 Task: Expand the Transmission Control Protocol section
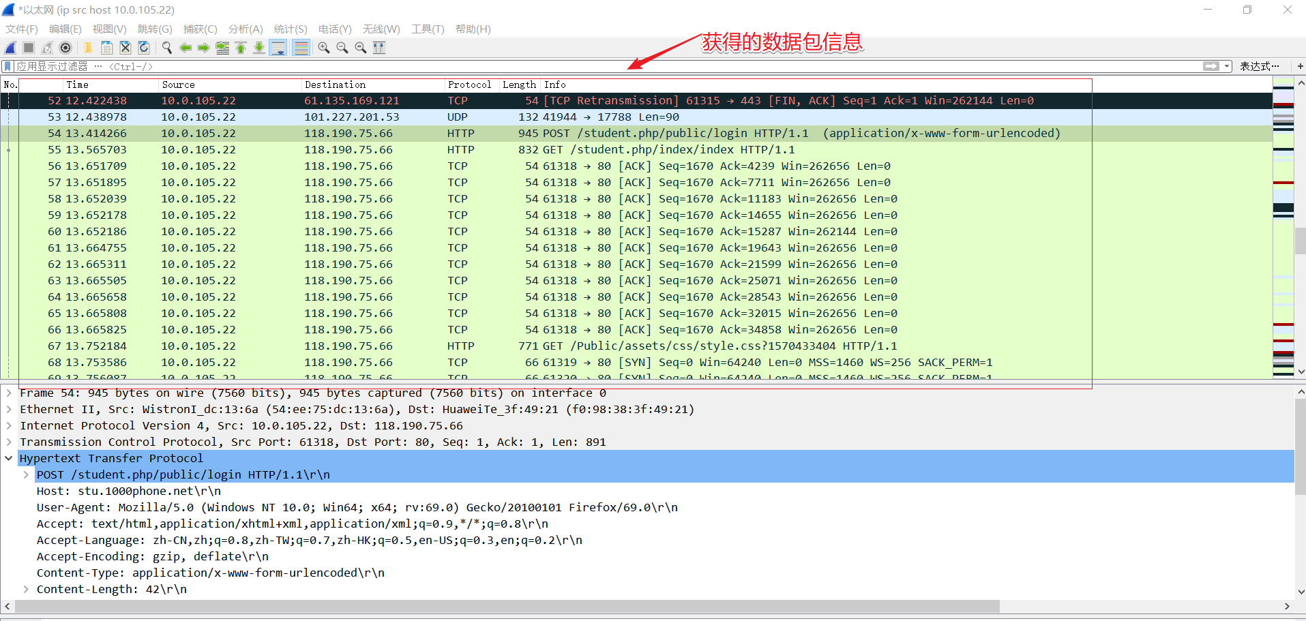pyautogui.click(x=9, y=442)
